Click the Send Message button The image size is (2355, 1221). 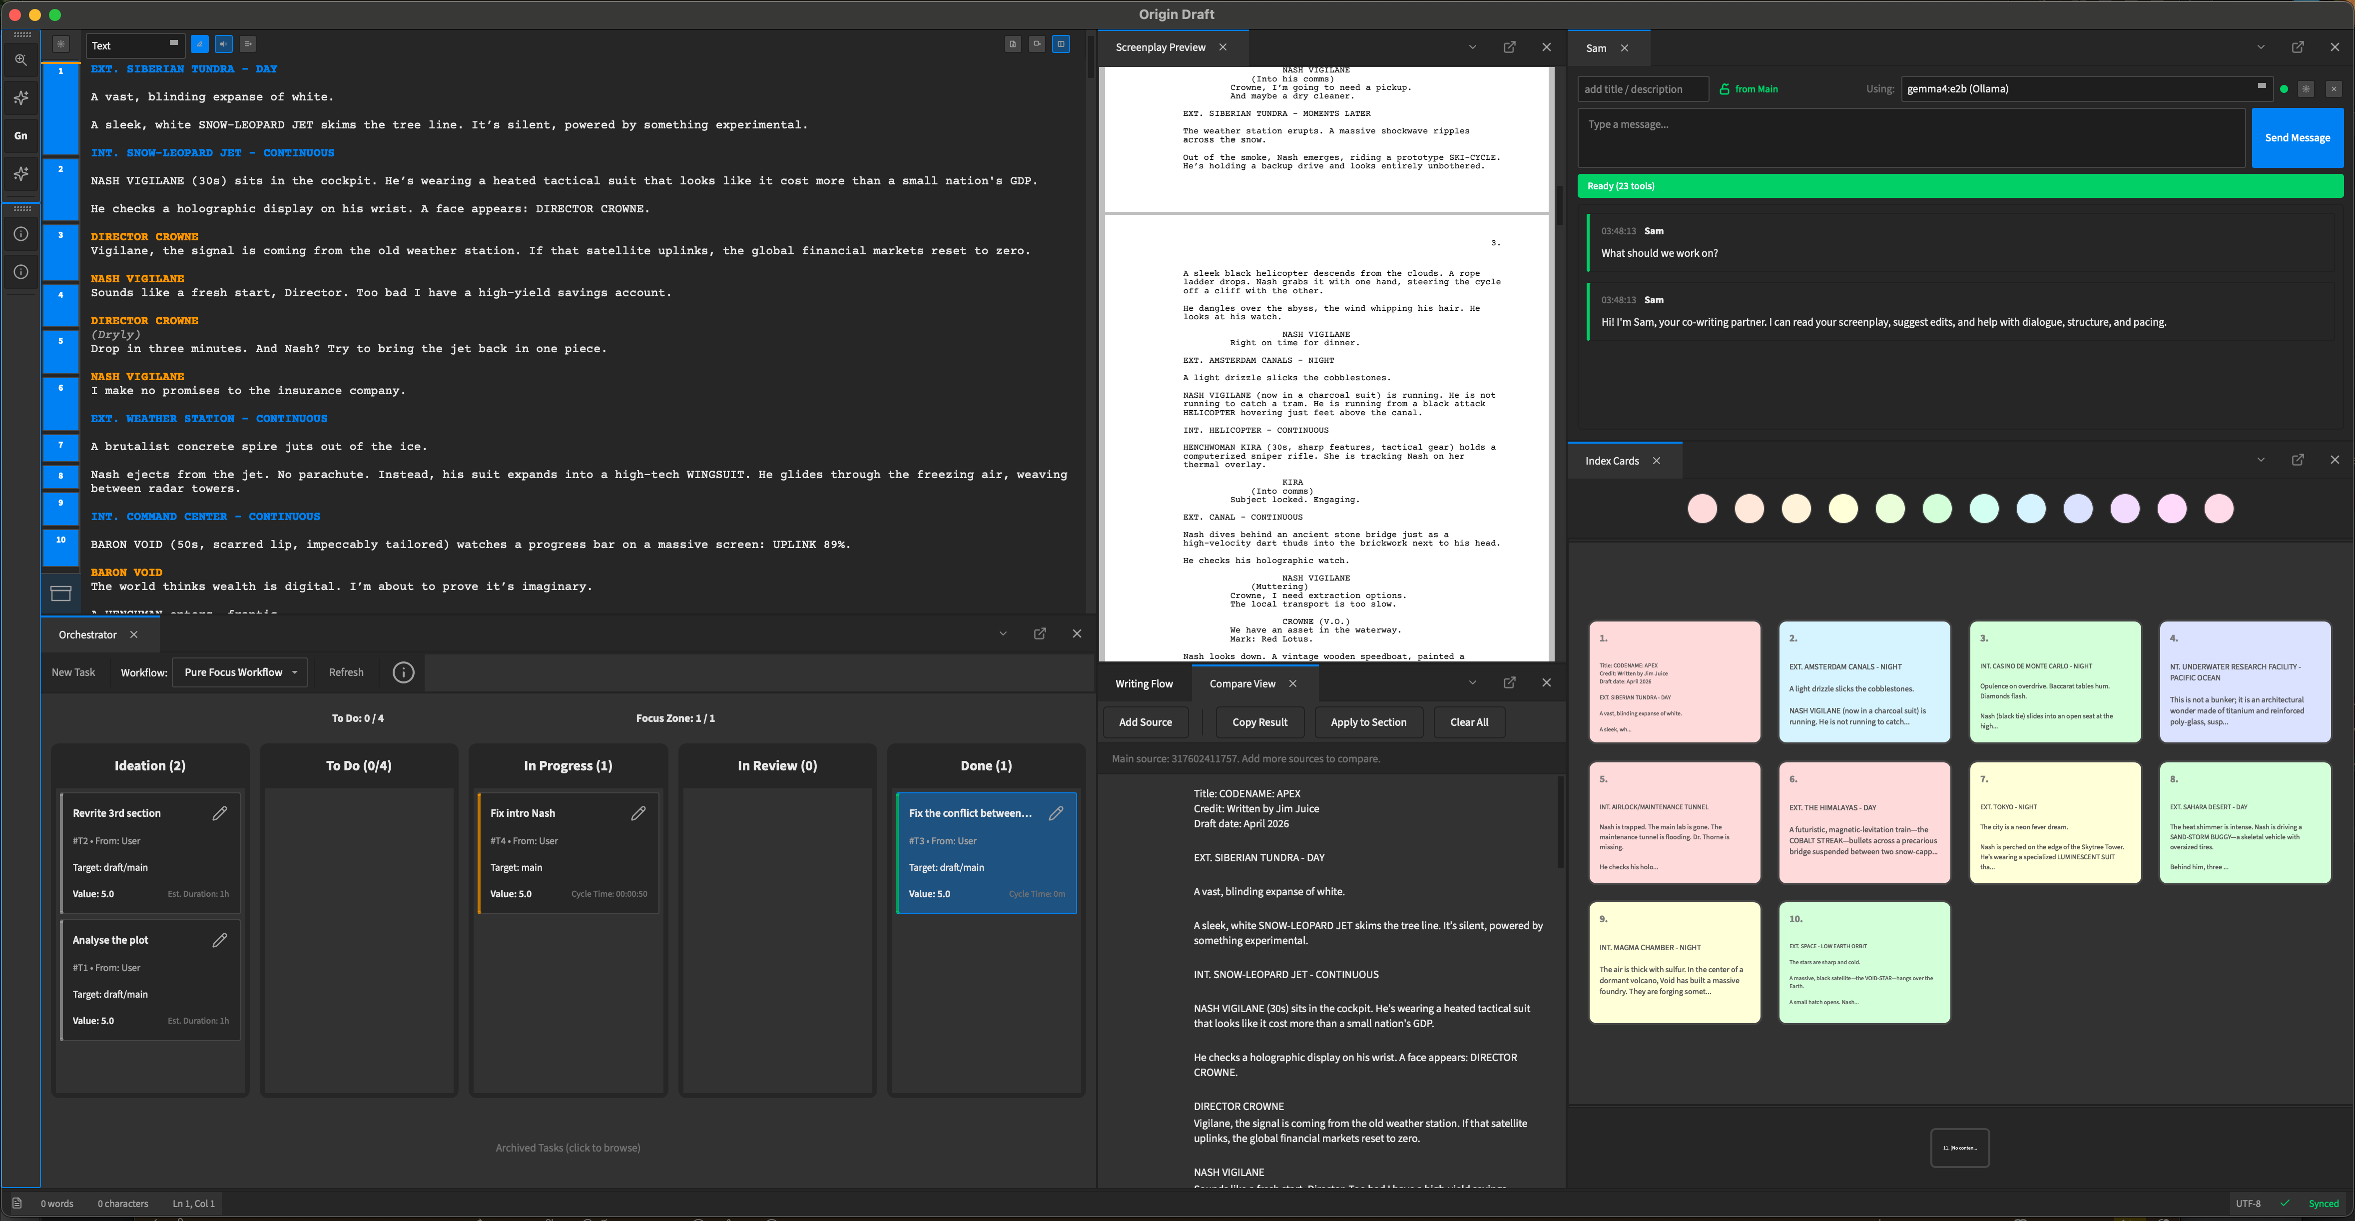point(2298,138)
